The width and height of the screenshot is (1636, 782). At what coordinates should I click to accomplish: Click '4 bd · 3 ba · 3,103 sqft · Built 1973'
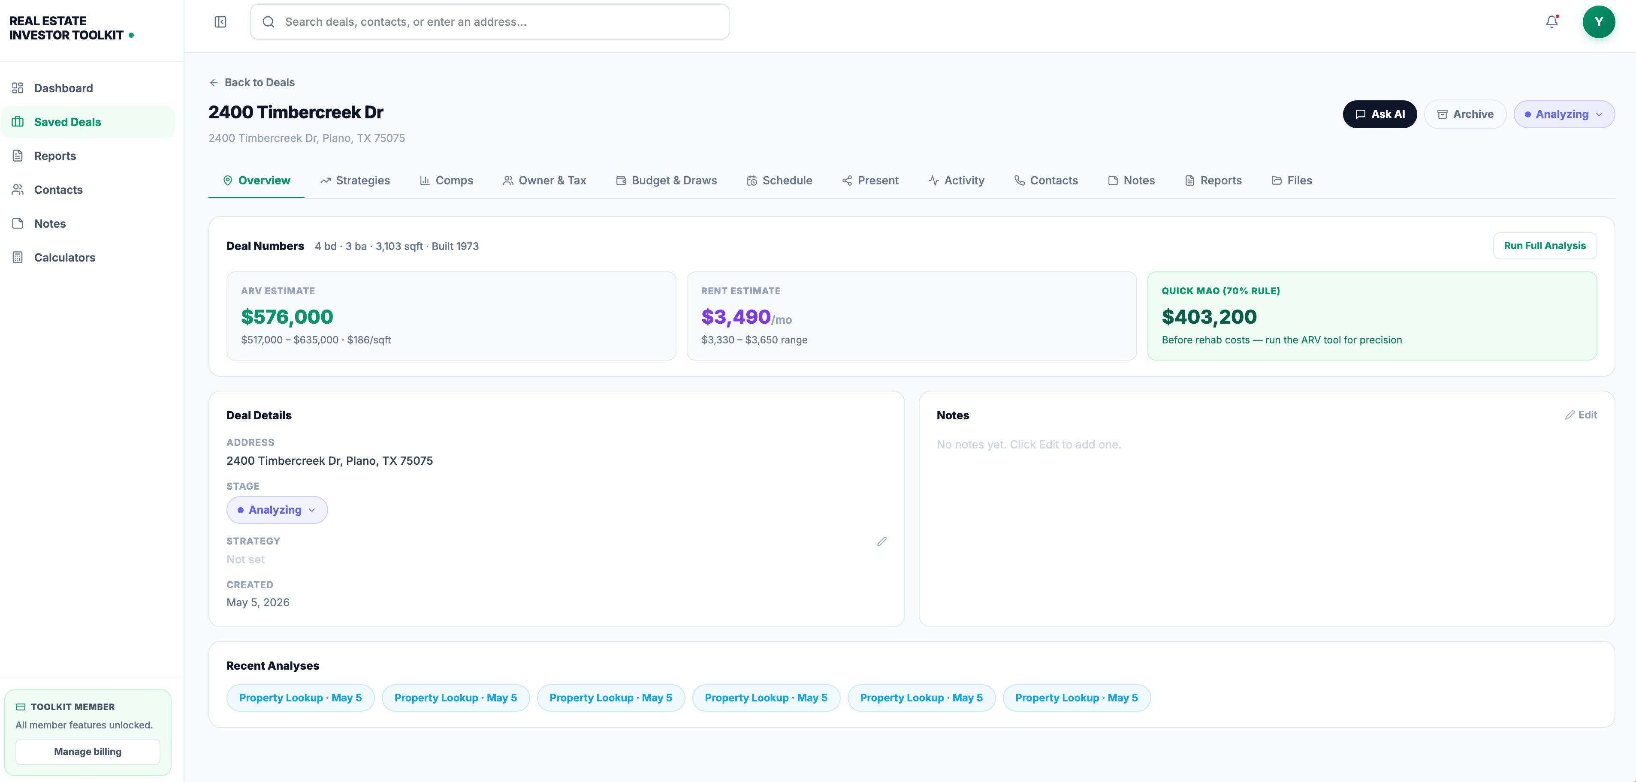pos(397,246)
